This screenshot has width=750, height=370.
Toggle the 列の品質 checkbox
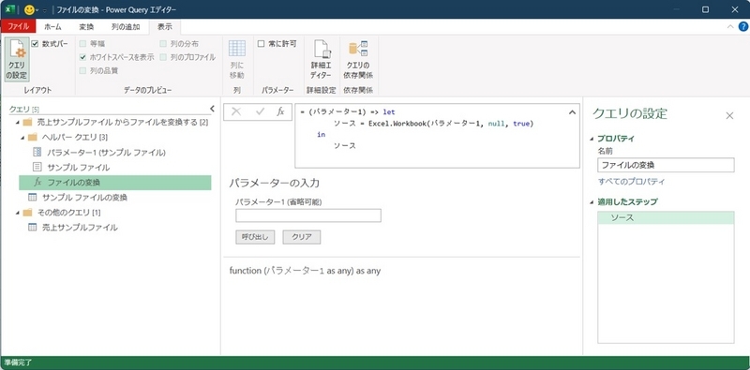pyautogui.click(x=83, y=71)
